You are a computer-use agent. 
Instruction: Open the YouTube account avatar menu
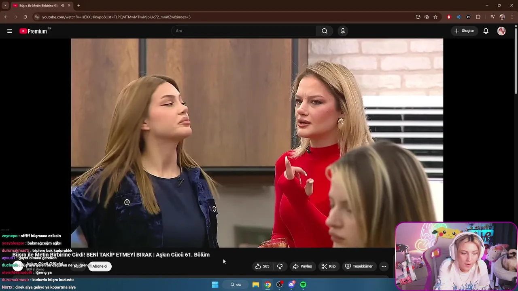(501, 31)
